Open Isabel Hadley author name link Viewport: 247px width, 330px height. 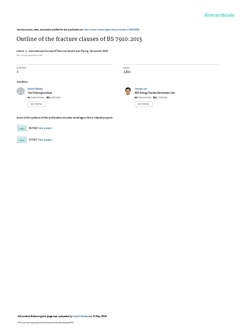tap(35, 89)
